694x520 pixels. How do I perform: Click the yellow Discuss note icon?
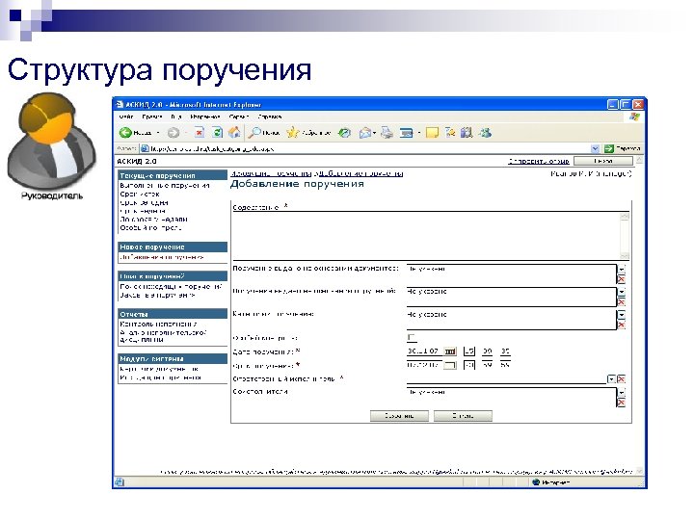pos(432,133)
